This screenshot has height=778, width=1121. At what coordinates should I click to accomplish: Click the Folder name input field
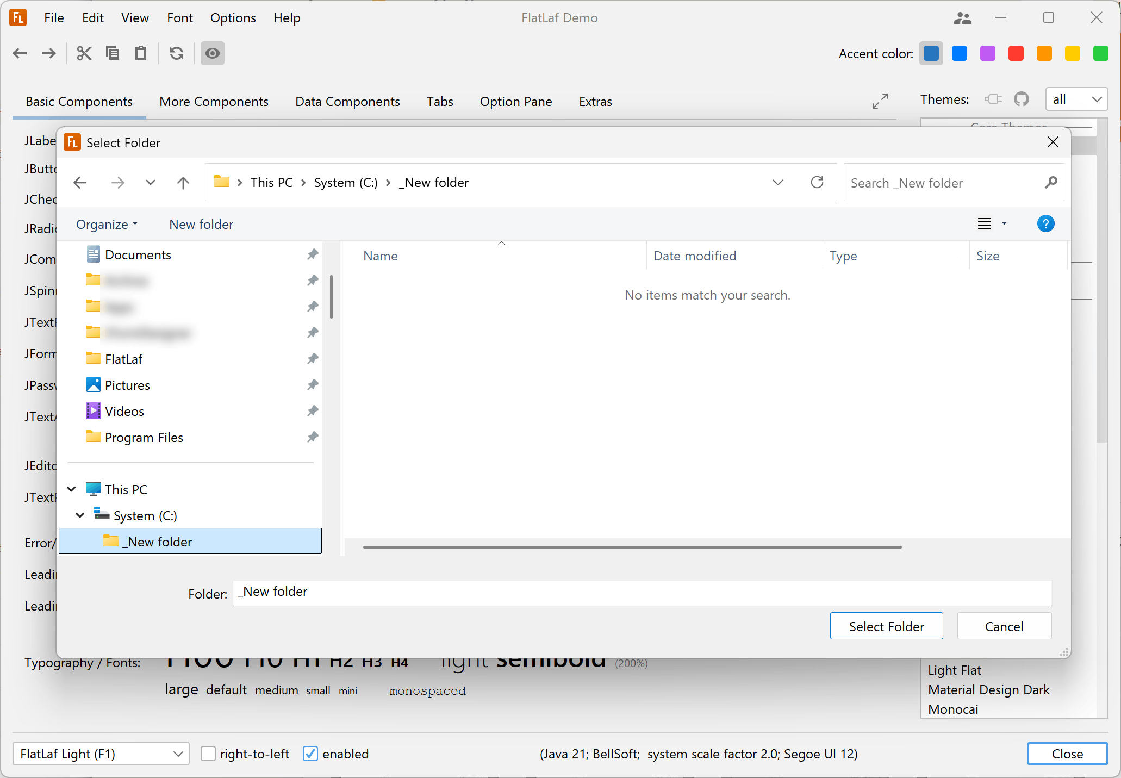point(642,593)
